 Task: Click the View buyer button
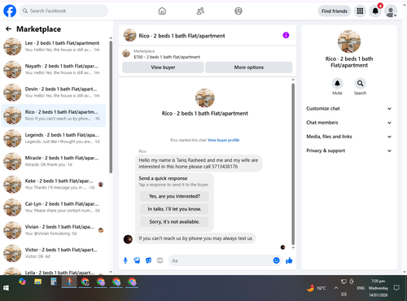pos(163,68)
